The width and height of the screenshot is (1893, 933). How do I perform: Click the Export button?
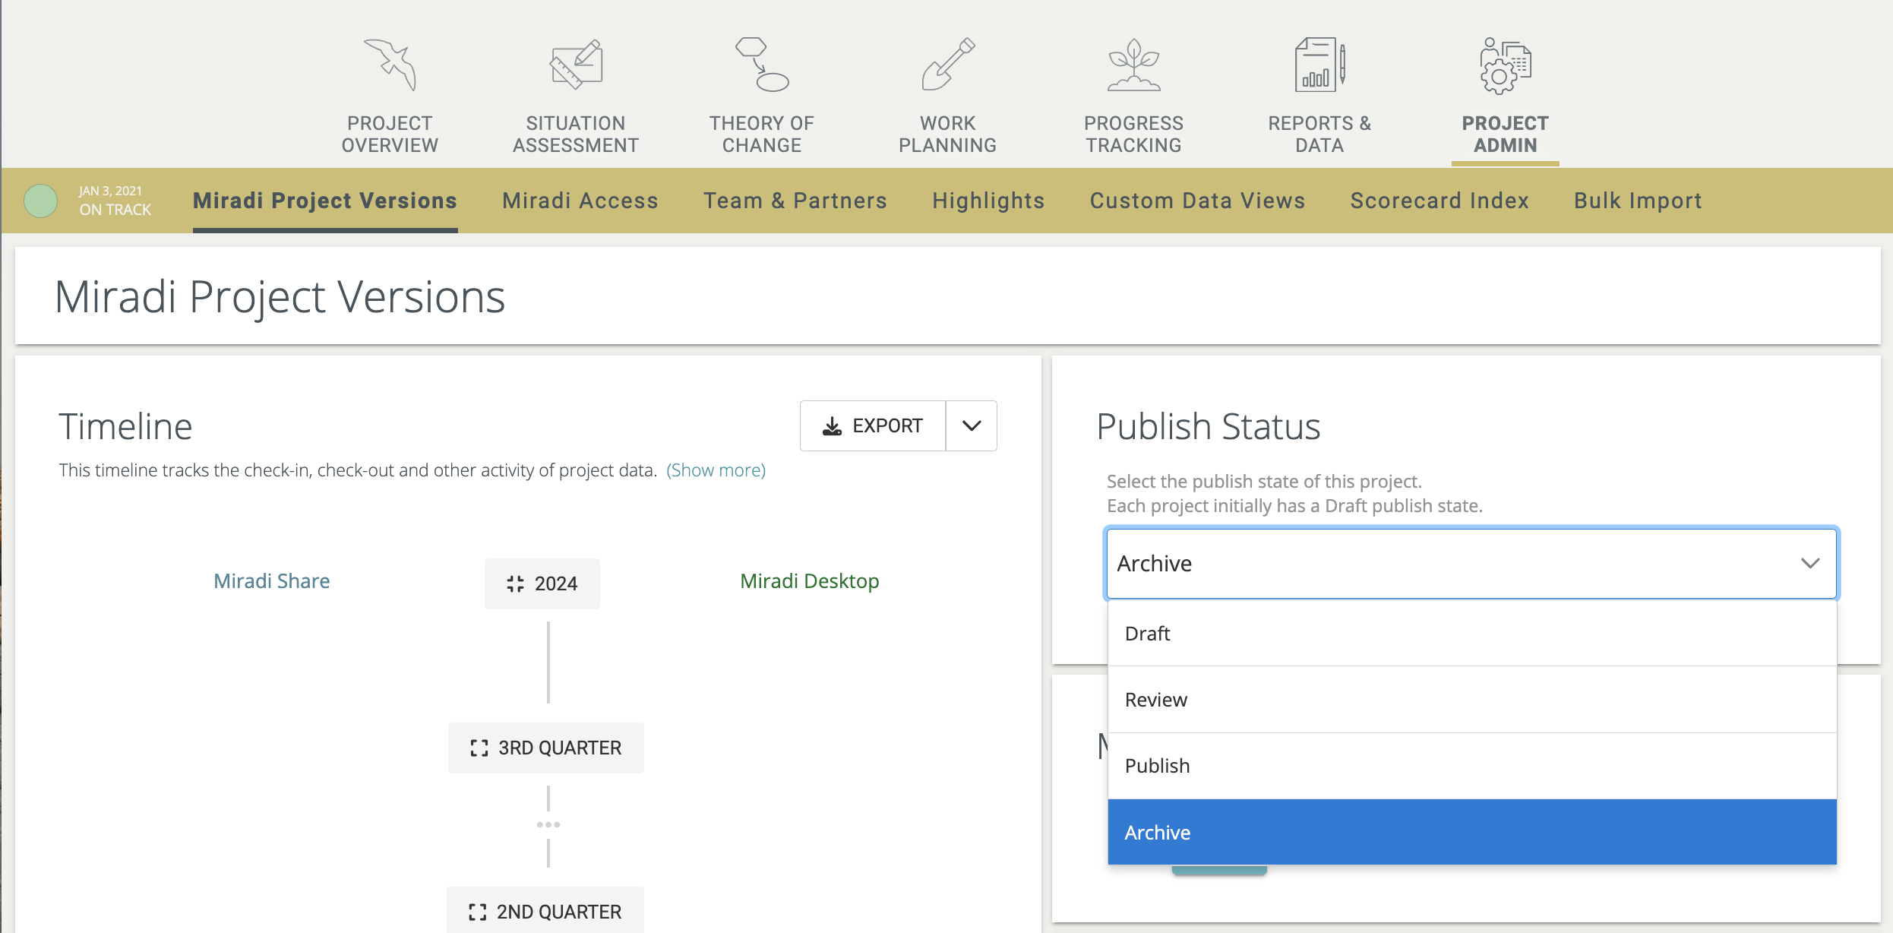pos(873,425)
